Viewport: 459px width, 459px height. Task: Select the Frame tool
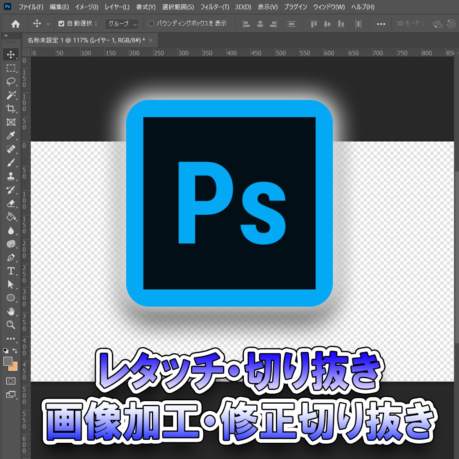[x=11, y=122]
